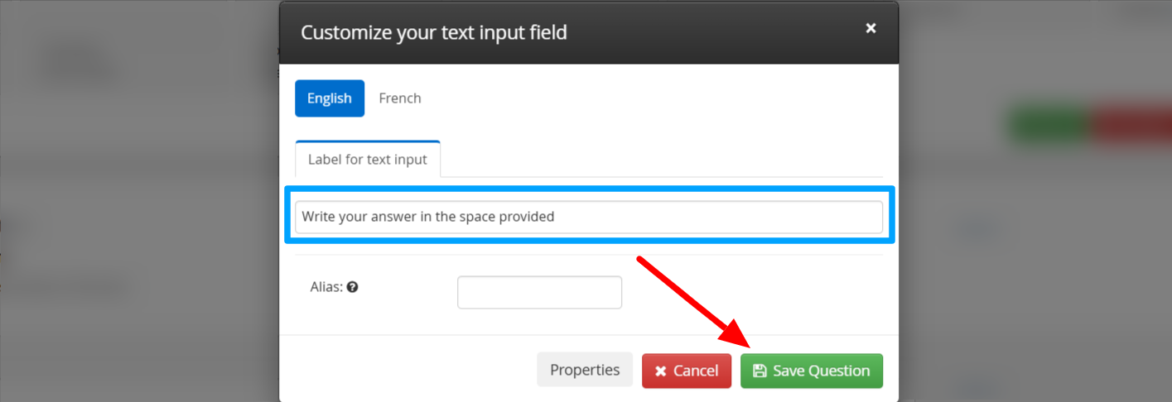This screenshot has height=402, width=1172.
Task: Click the "Alias:" label text
Action: click(x=326, y=287)
